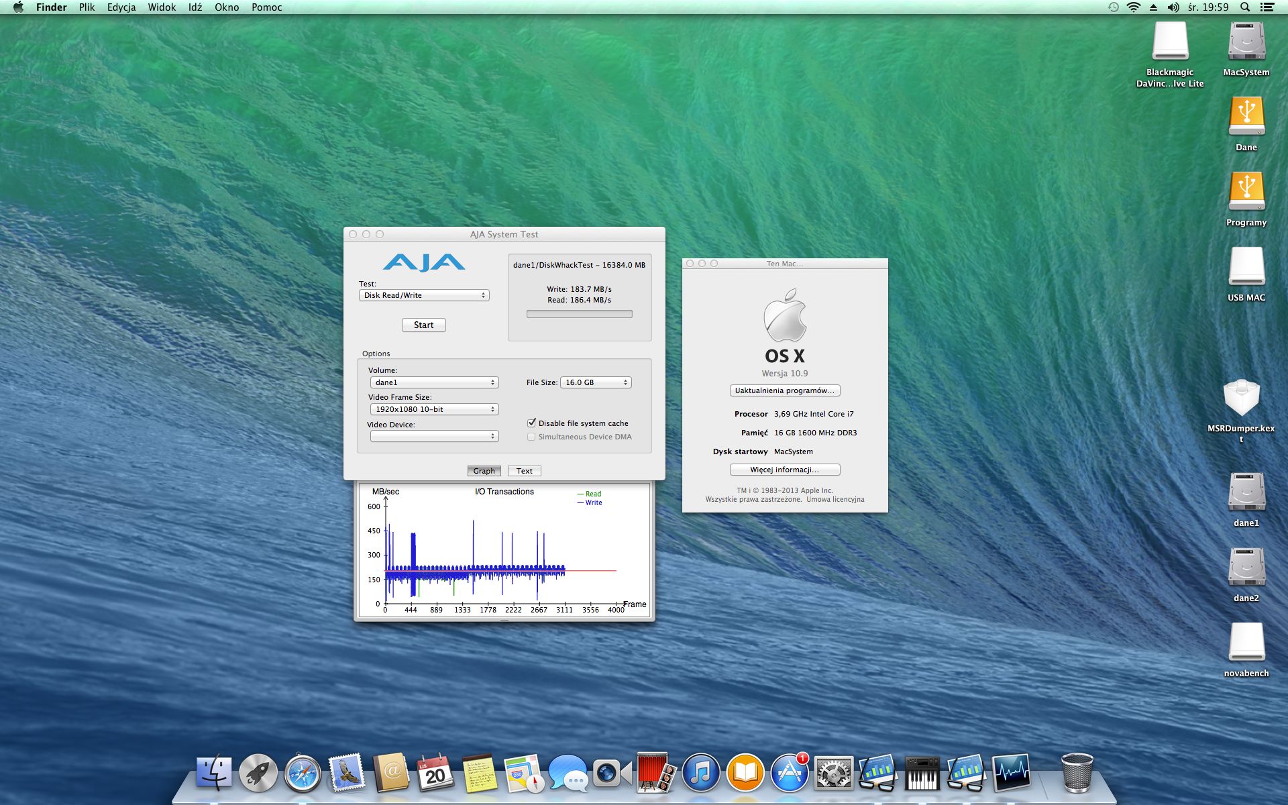Viewport: 1288px width, 805px height.
Task: Open Maps icon in the Dock
Action: [524, 773]
